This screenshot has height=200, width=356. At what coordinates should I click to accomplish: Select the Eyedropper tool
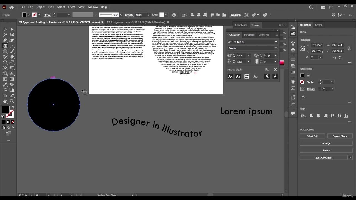pyautogui.click(x=5, y=85)
